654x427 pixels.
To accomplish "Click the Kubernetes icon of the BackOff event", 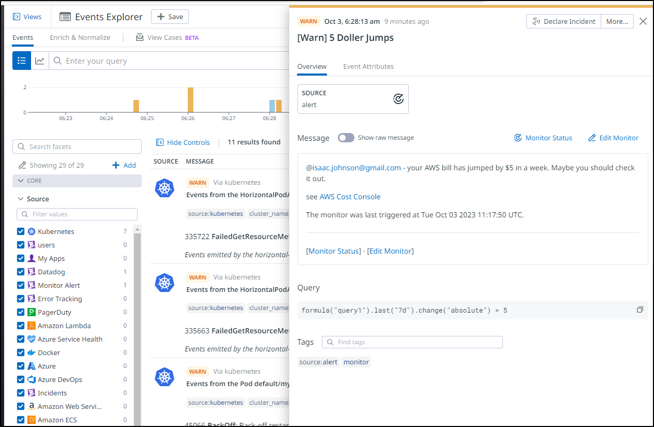I will coord(165,377).
